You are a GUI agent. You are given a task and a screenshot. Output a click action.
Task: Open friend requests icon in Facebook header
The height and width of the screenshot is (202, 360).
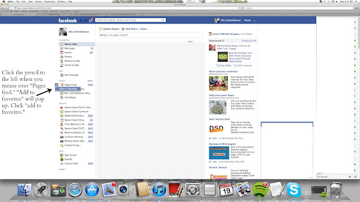click(x=81, y=21)
